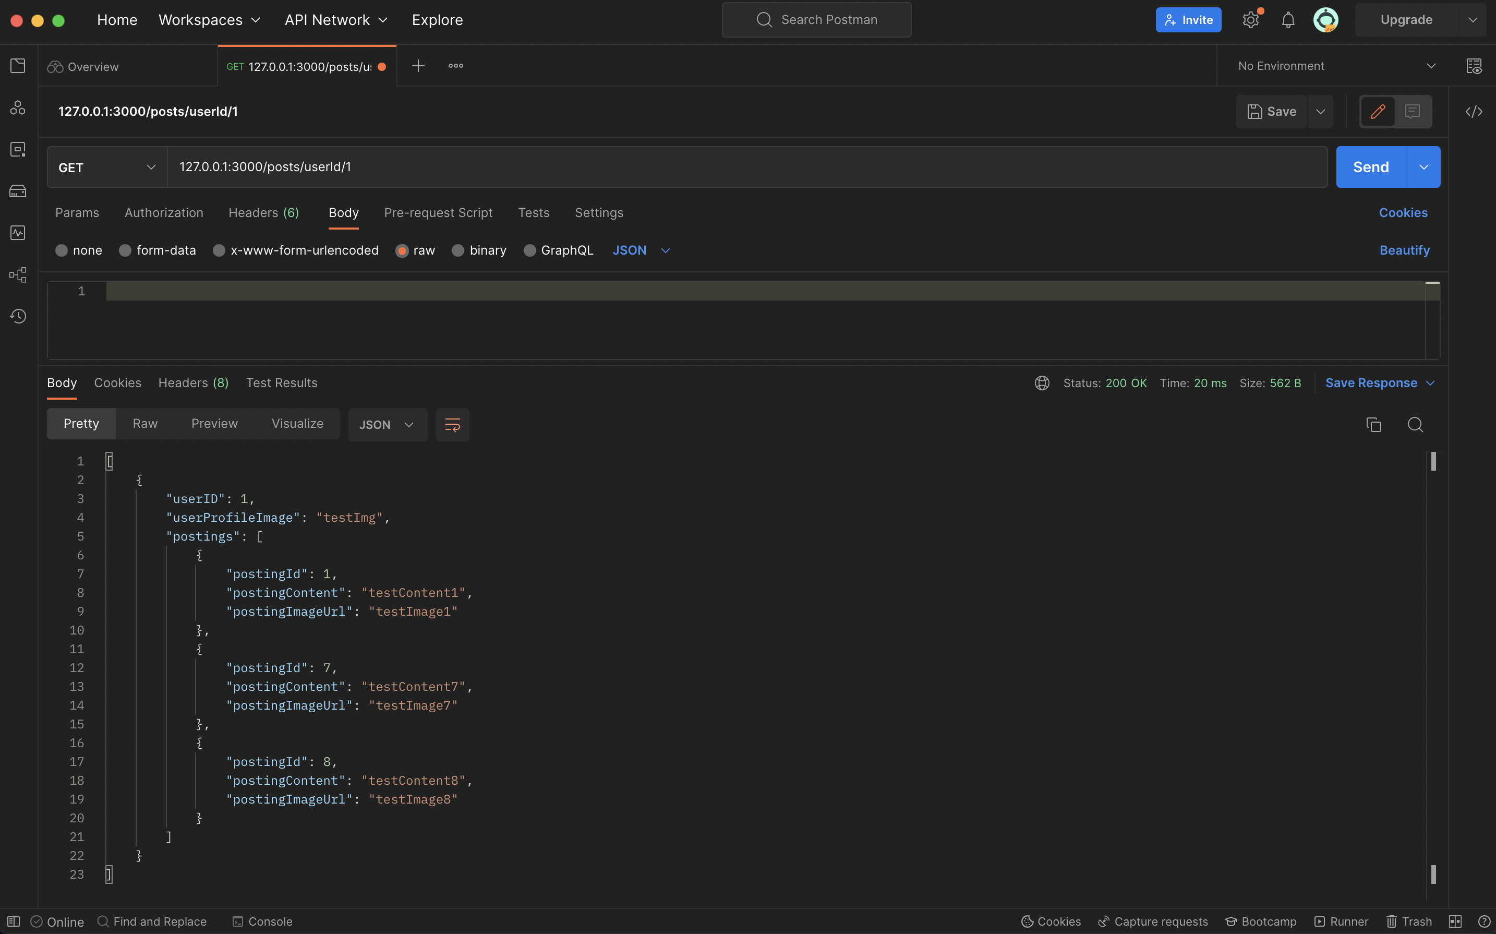Switch to the Pre-request Script tab
The width and height of the screenshot is (1496, 934).
click(438, 212)
